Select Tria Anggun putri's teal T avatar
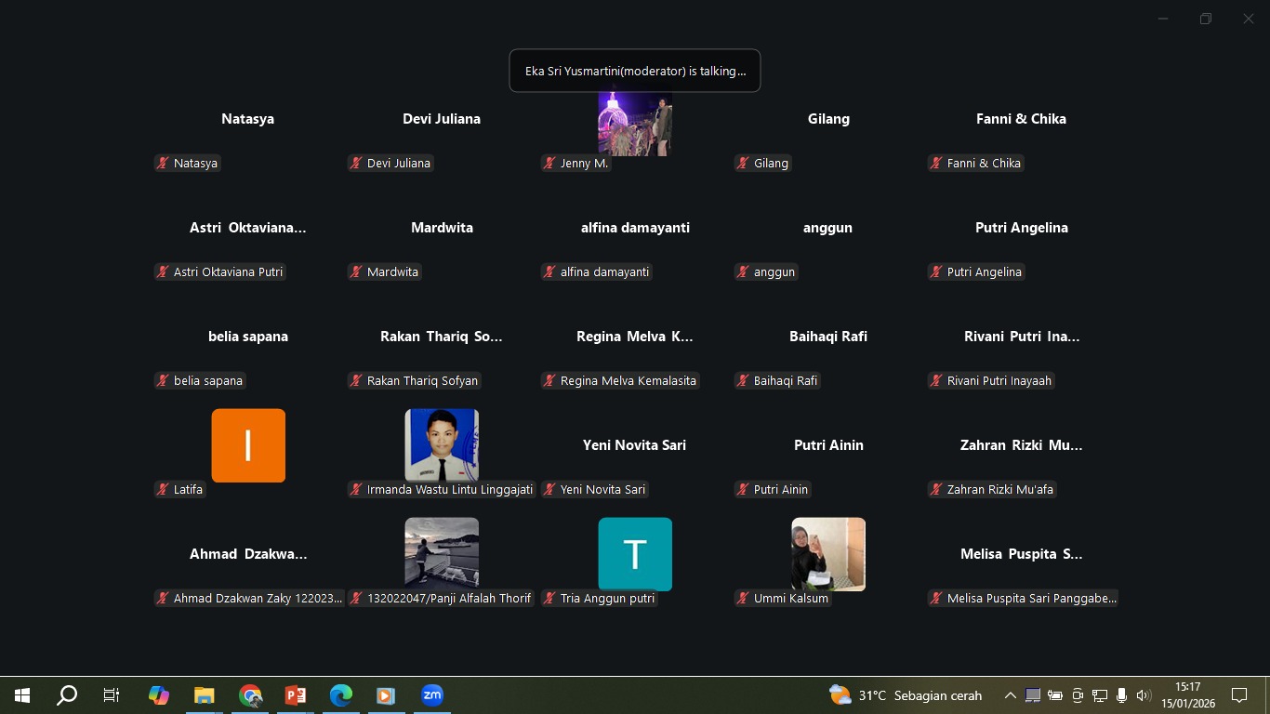The height and width of the screenshot is (714, 1270). [635, 554]
